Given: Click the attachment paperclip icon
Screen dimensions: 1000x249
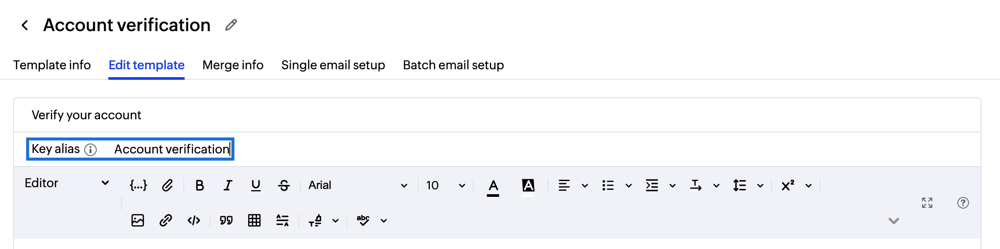Looking at the screenshot, I should (167, 185).
